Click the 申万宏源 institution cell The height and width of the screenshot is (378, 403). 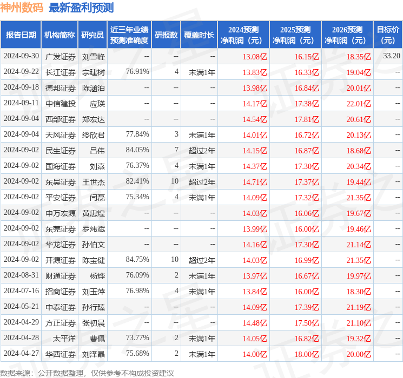click(61, 213)
